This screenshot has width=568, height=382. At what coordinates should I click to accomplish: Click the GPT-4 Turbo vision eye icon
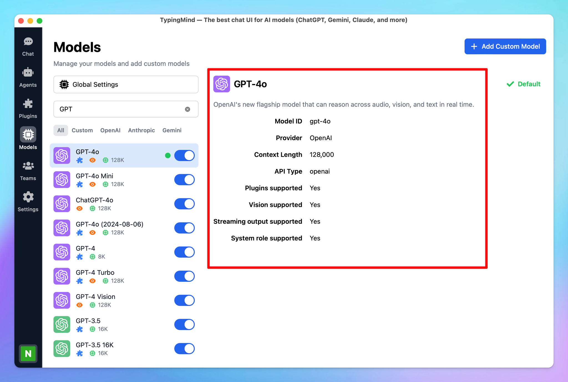[x=93, y=281]
